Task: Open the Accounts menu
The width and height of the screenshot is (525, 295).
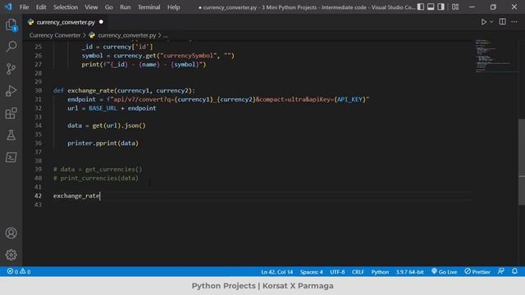Action: pos(11,233)
